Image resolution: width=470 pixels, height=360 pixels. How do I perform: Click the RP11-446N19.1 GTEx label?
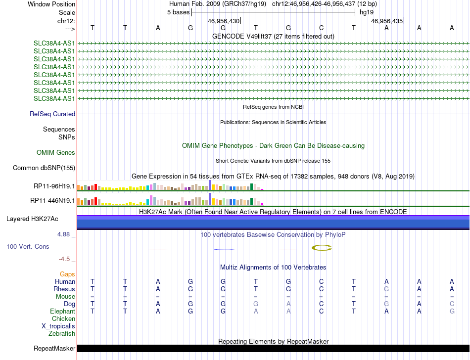[x=52, y=200]
